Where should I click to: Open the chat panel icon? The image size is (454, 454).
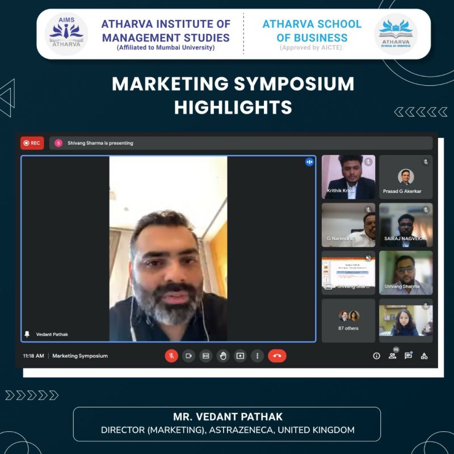[x=408, y=356]
